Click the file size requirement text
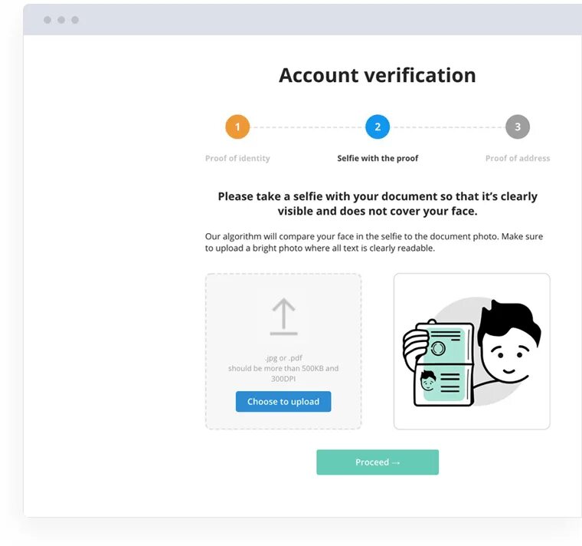Screen dimensions: 582x546 (283, 373)
